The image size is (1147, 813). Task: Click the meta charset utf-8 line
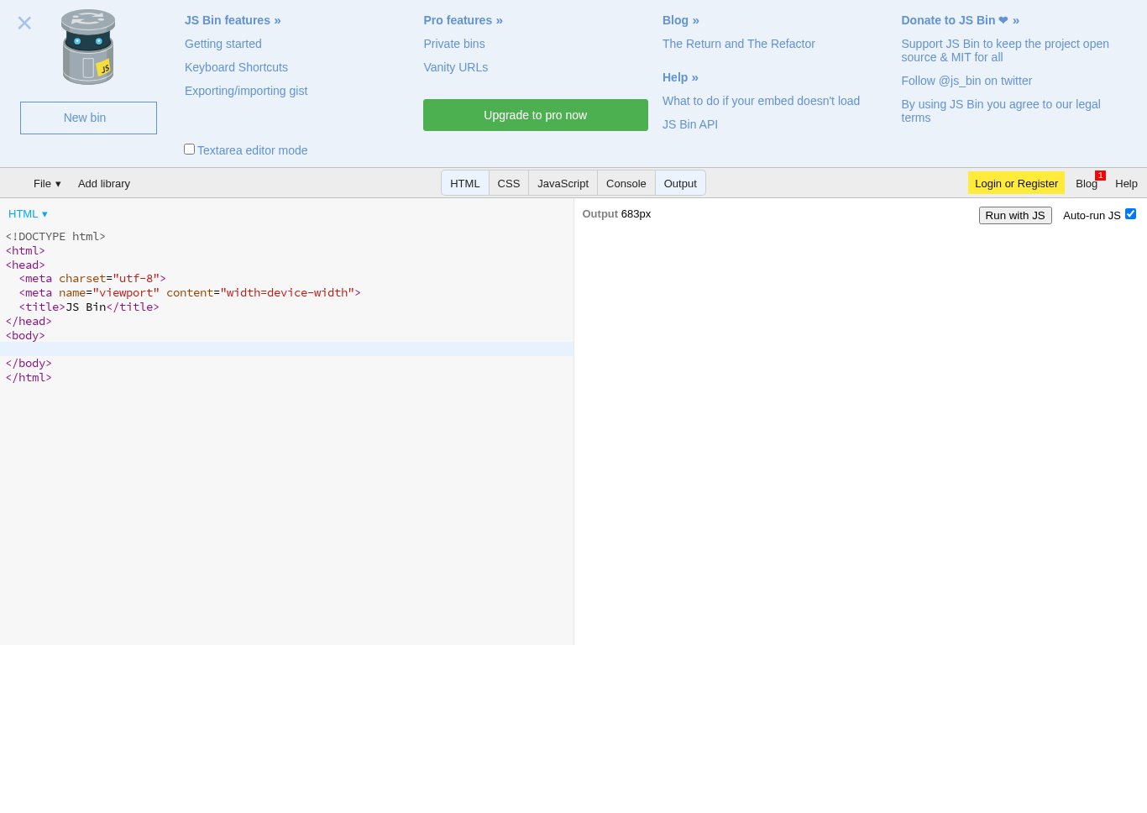tap(92, 279)
